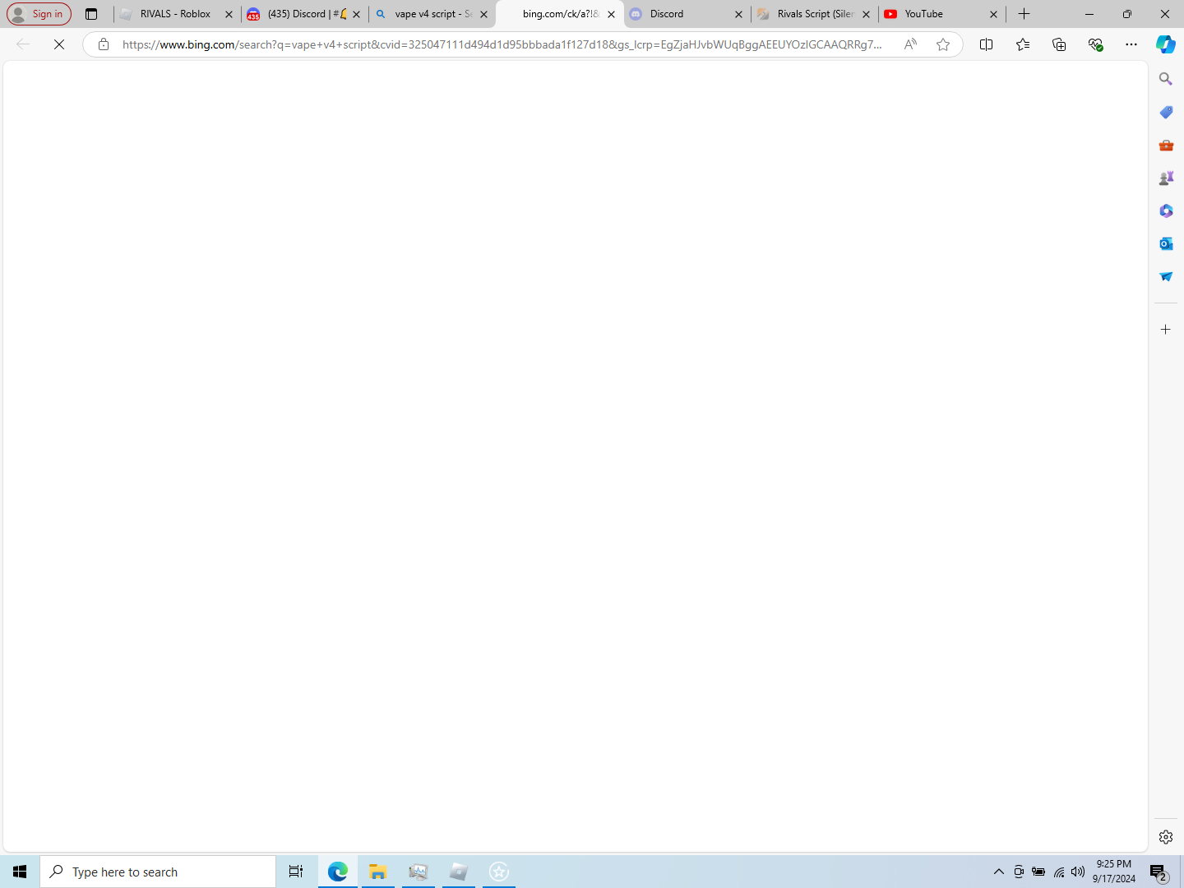Close the plain Discord tab
This screenshot has height=888, width=1184.
738,14
